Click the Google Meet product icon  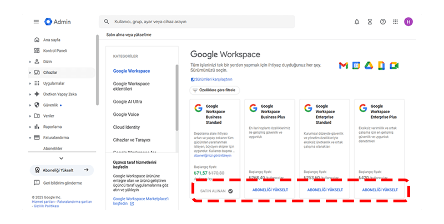pos(394,65)
